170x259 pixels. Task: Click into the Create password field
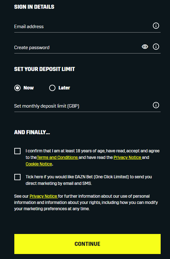(x=77, y=48)
